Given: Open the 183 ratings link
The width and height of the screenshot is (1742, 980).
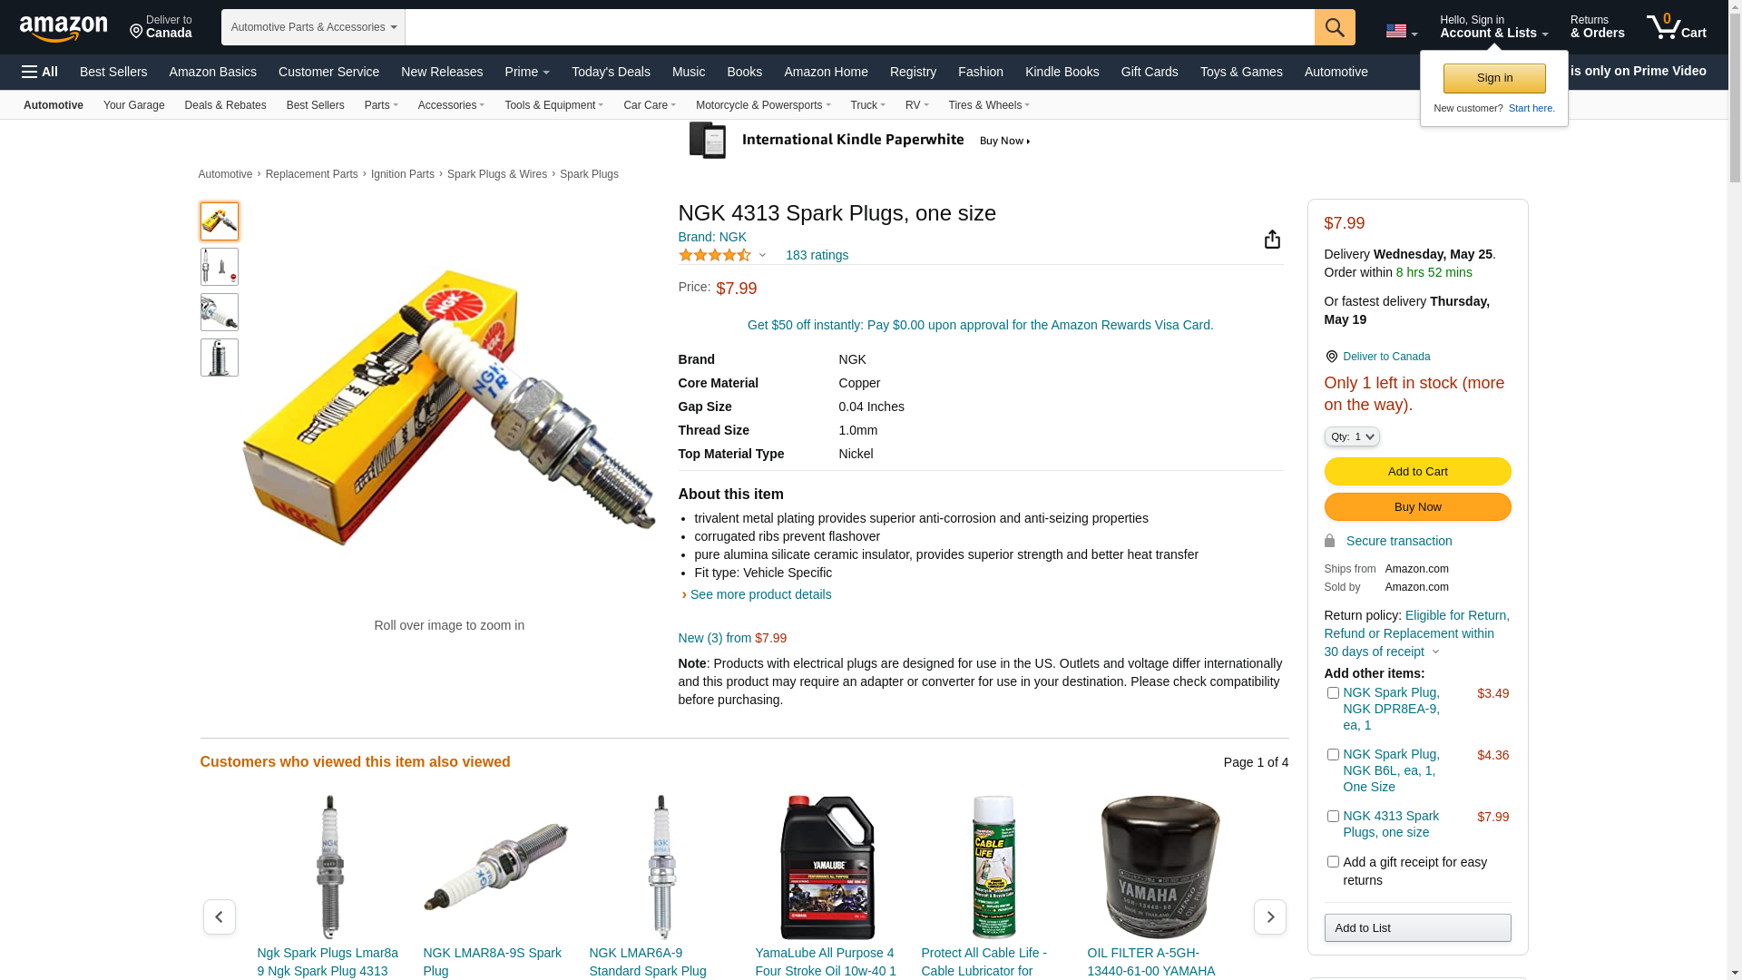Looking at the screenshot, I should [x=817, y=255].
